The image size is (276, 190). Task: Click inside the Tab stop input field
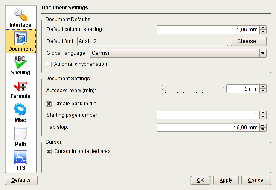[x=208, y=128]
